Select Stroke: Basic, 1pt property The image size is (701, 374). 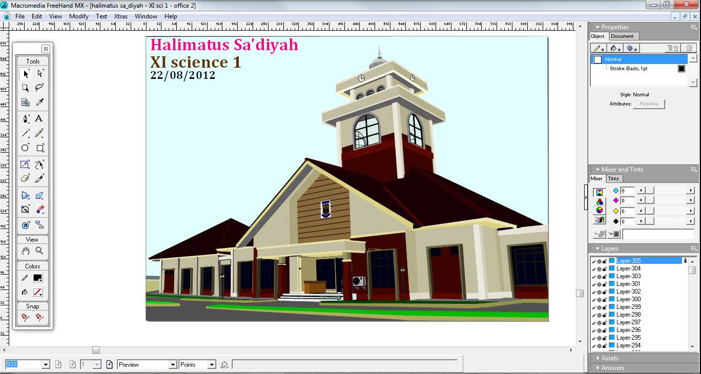pyautogui.click(x=628, y=69)
